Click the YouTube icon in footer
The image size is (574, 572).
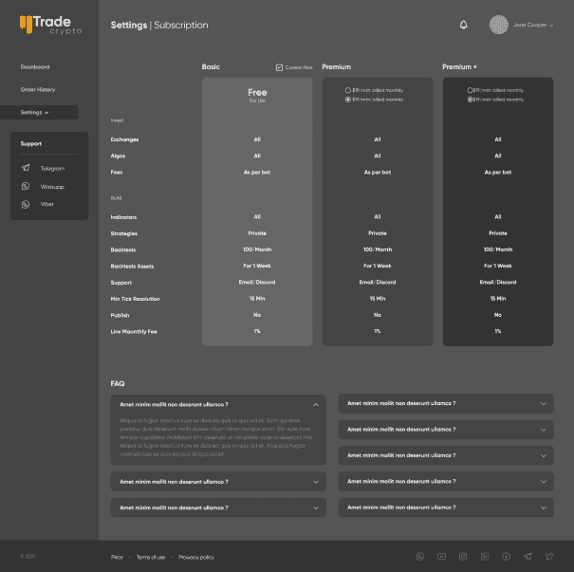[441, 557]
